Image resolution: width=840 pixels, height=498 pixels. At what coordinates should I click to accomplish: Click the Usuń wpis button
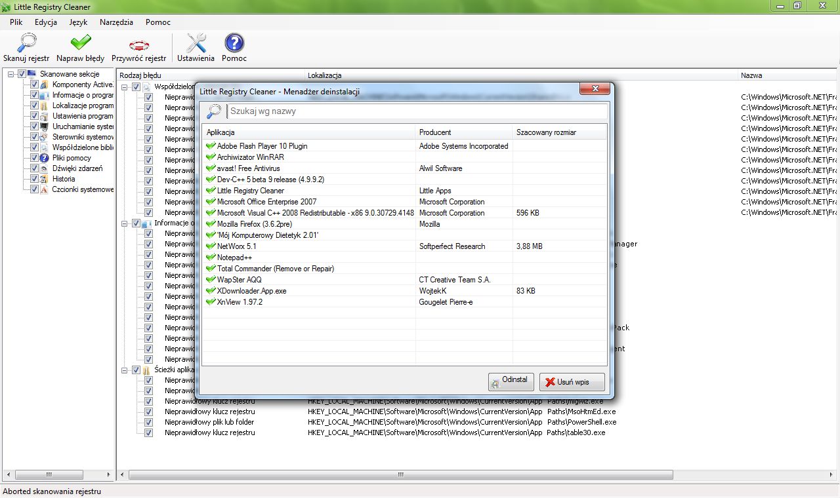tap(572, 382)
